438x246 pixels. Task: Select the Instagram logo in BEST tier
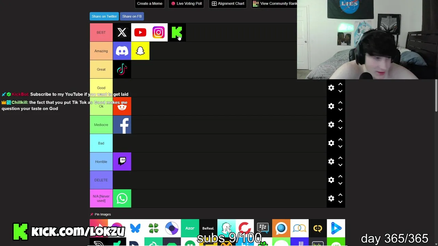(158, 32)
